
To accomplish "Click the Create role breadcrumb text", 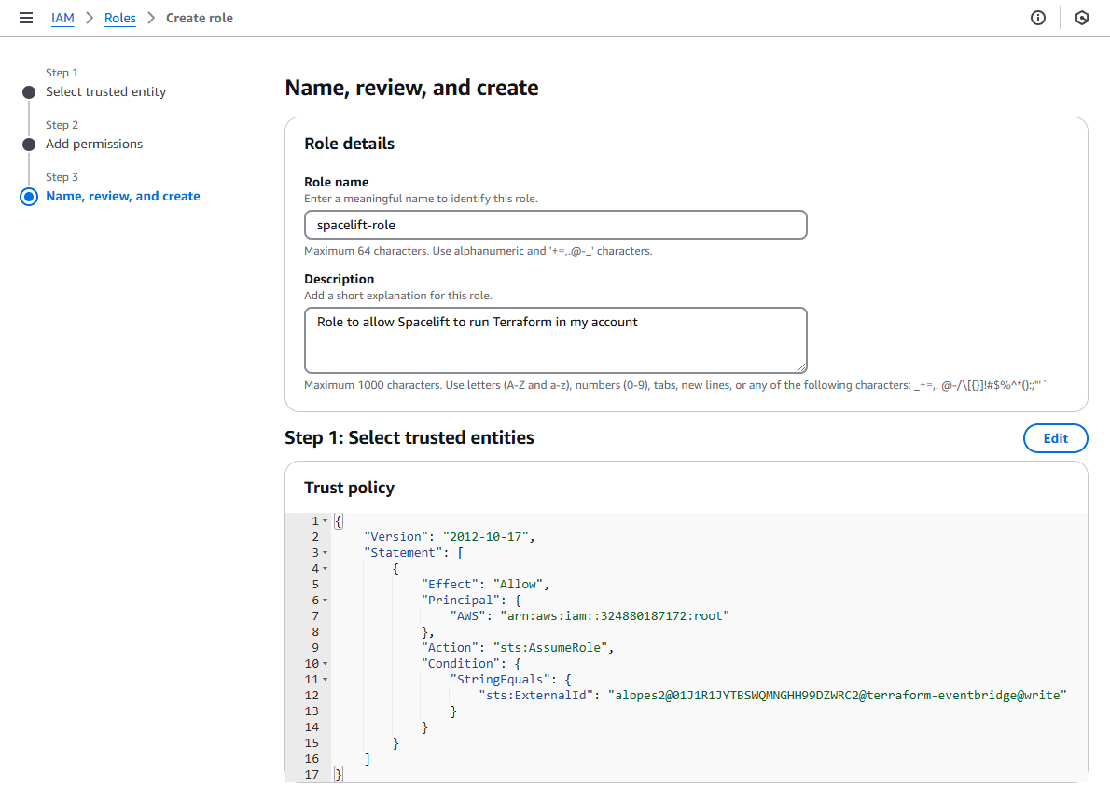I will point(200,18).
